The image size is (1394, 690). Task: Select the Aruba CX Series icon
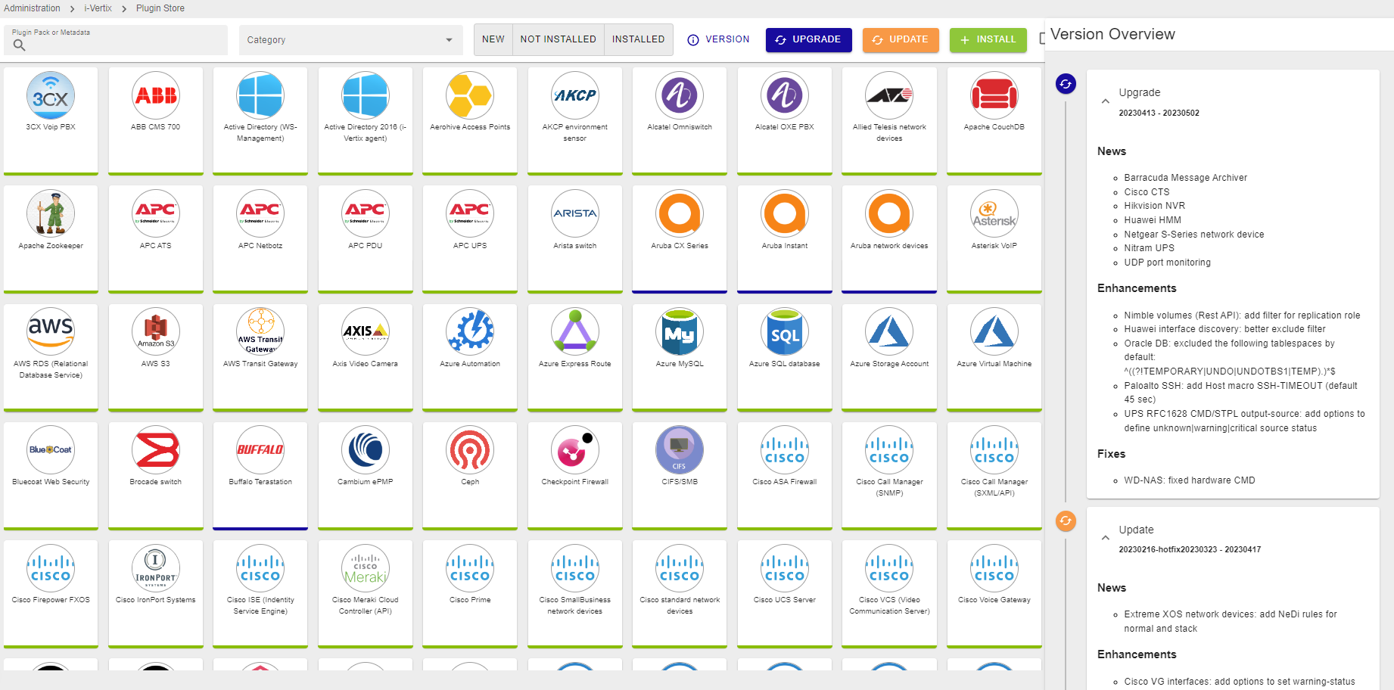pos(680,213)
